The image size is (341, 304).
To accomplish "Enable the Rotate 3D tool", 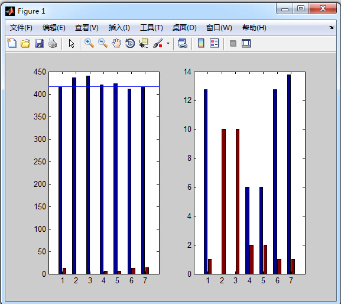I will coord(130,43).
